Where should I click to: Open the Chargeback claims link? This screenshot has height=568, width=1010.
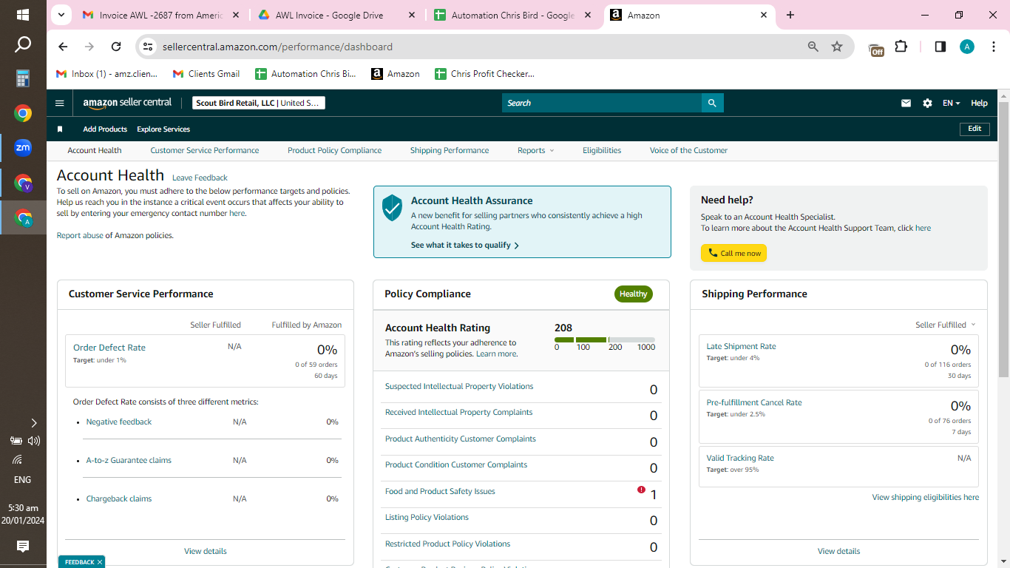click(119, 498)
